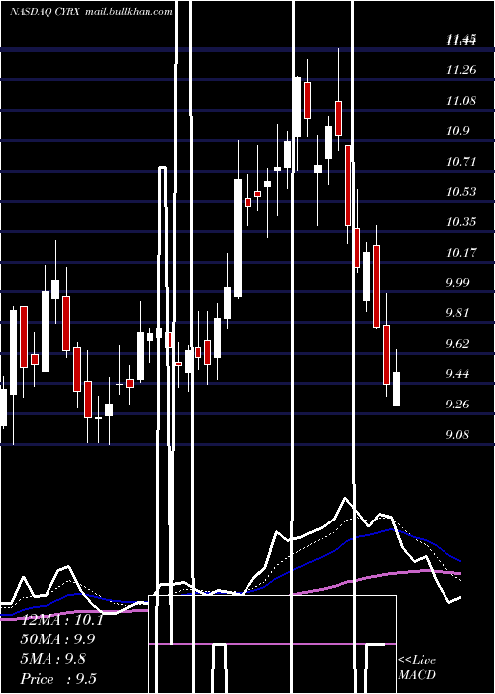Click the Price : 9.5 readout
Viewport: 495px width, 694px height.
pos(58,679)
